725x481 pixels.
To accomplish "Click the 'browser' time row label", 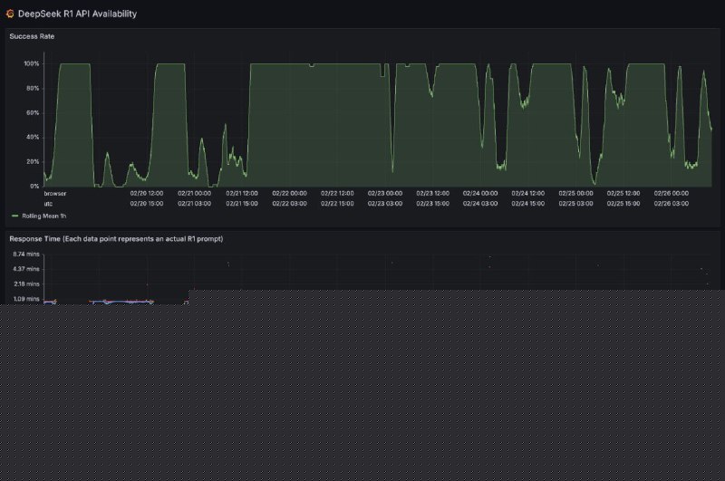I will point(55,194).
